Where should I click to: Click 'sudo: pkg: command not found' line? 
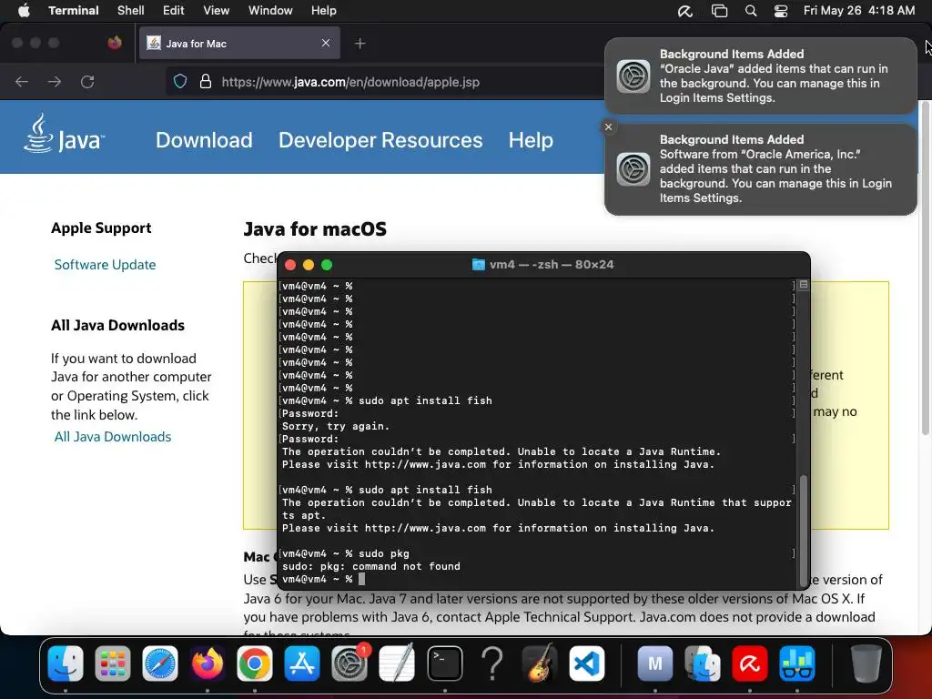(x=371, y=566)
